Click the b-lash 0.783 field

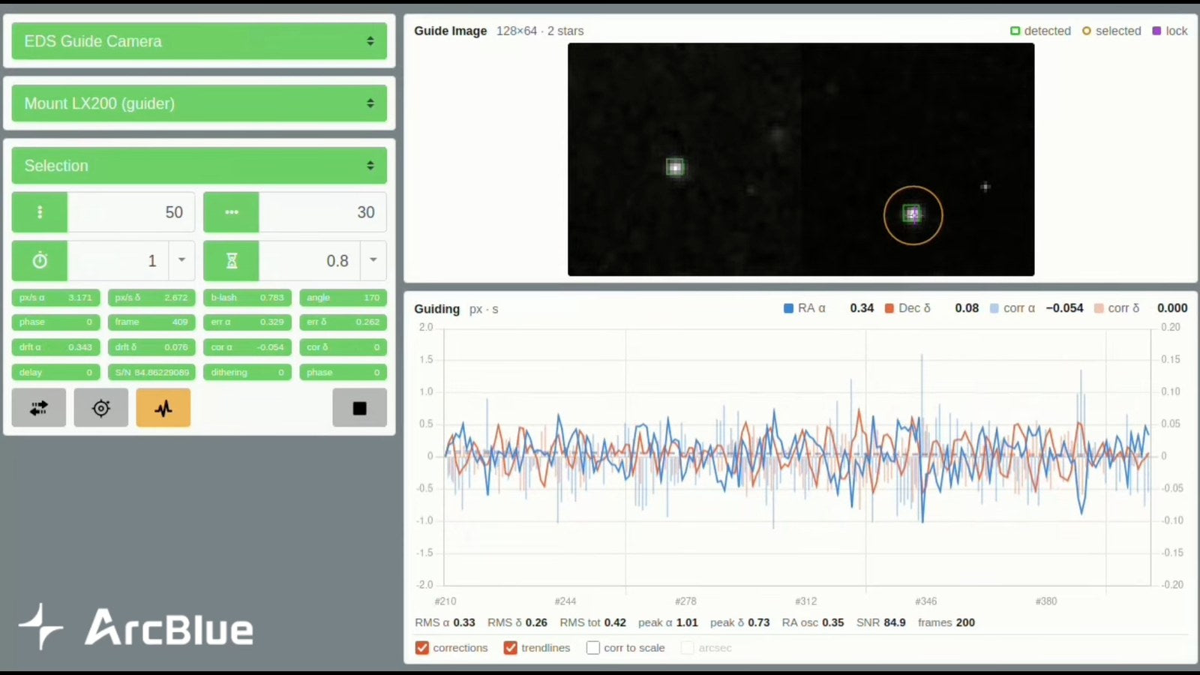click(x=247, y=298)
